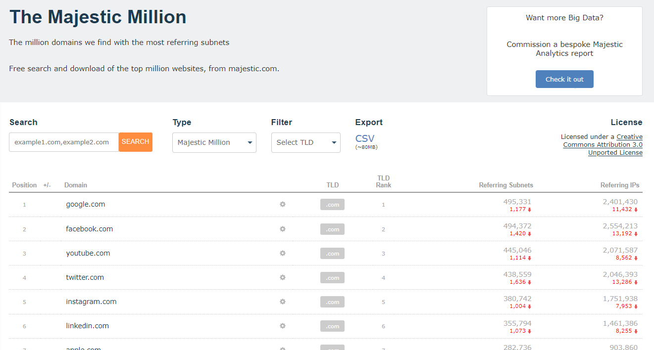This screenshot has width=654, height=350.
Task: Open the gear menu for instagram.com
Action: 283,302
